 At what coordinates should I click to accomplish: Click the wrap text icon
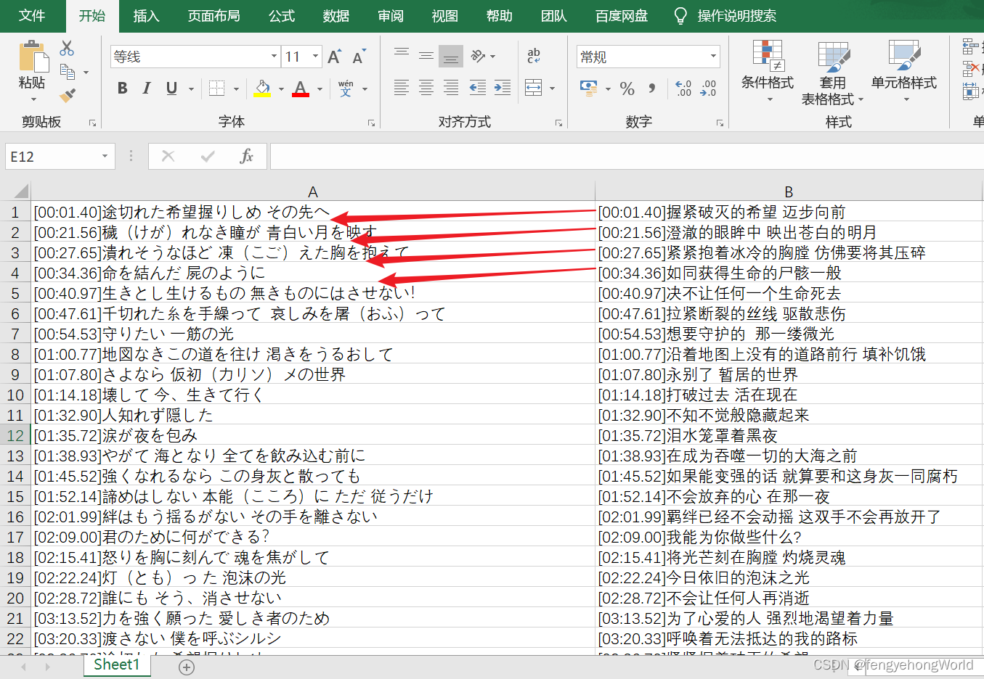(534, 56)
